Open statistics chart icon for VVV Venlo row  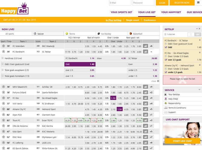click(146, 104)
